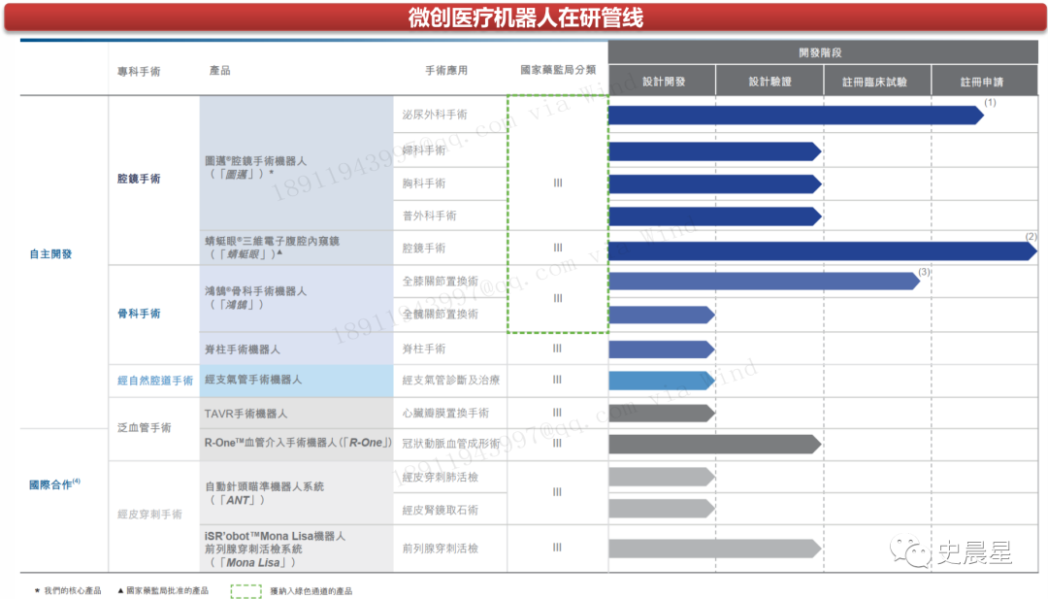
Task: Click the 自動針頭瞄準機器人系統 ANT cell
Action: point(296,493)
